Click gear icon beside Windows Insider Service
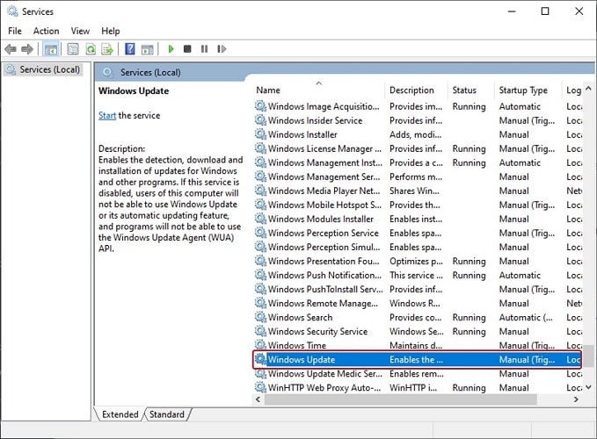The height and width of the screenshot is (439, 597). pos(260,120)
